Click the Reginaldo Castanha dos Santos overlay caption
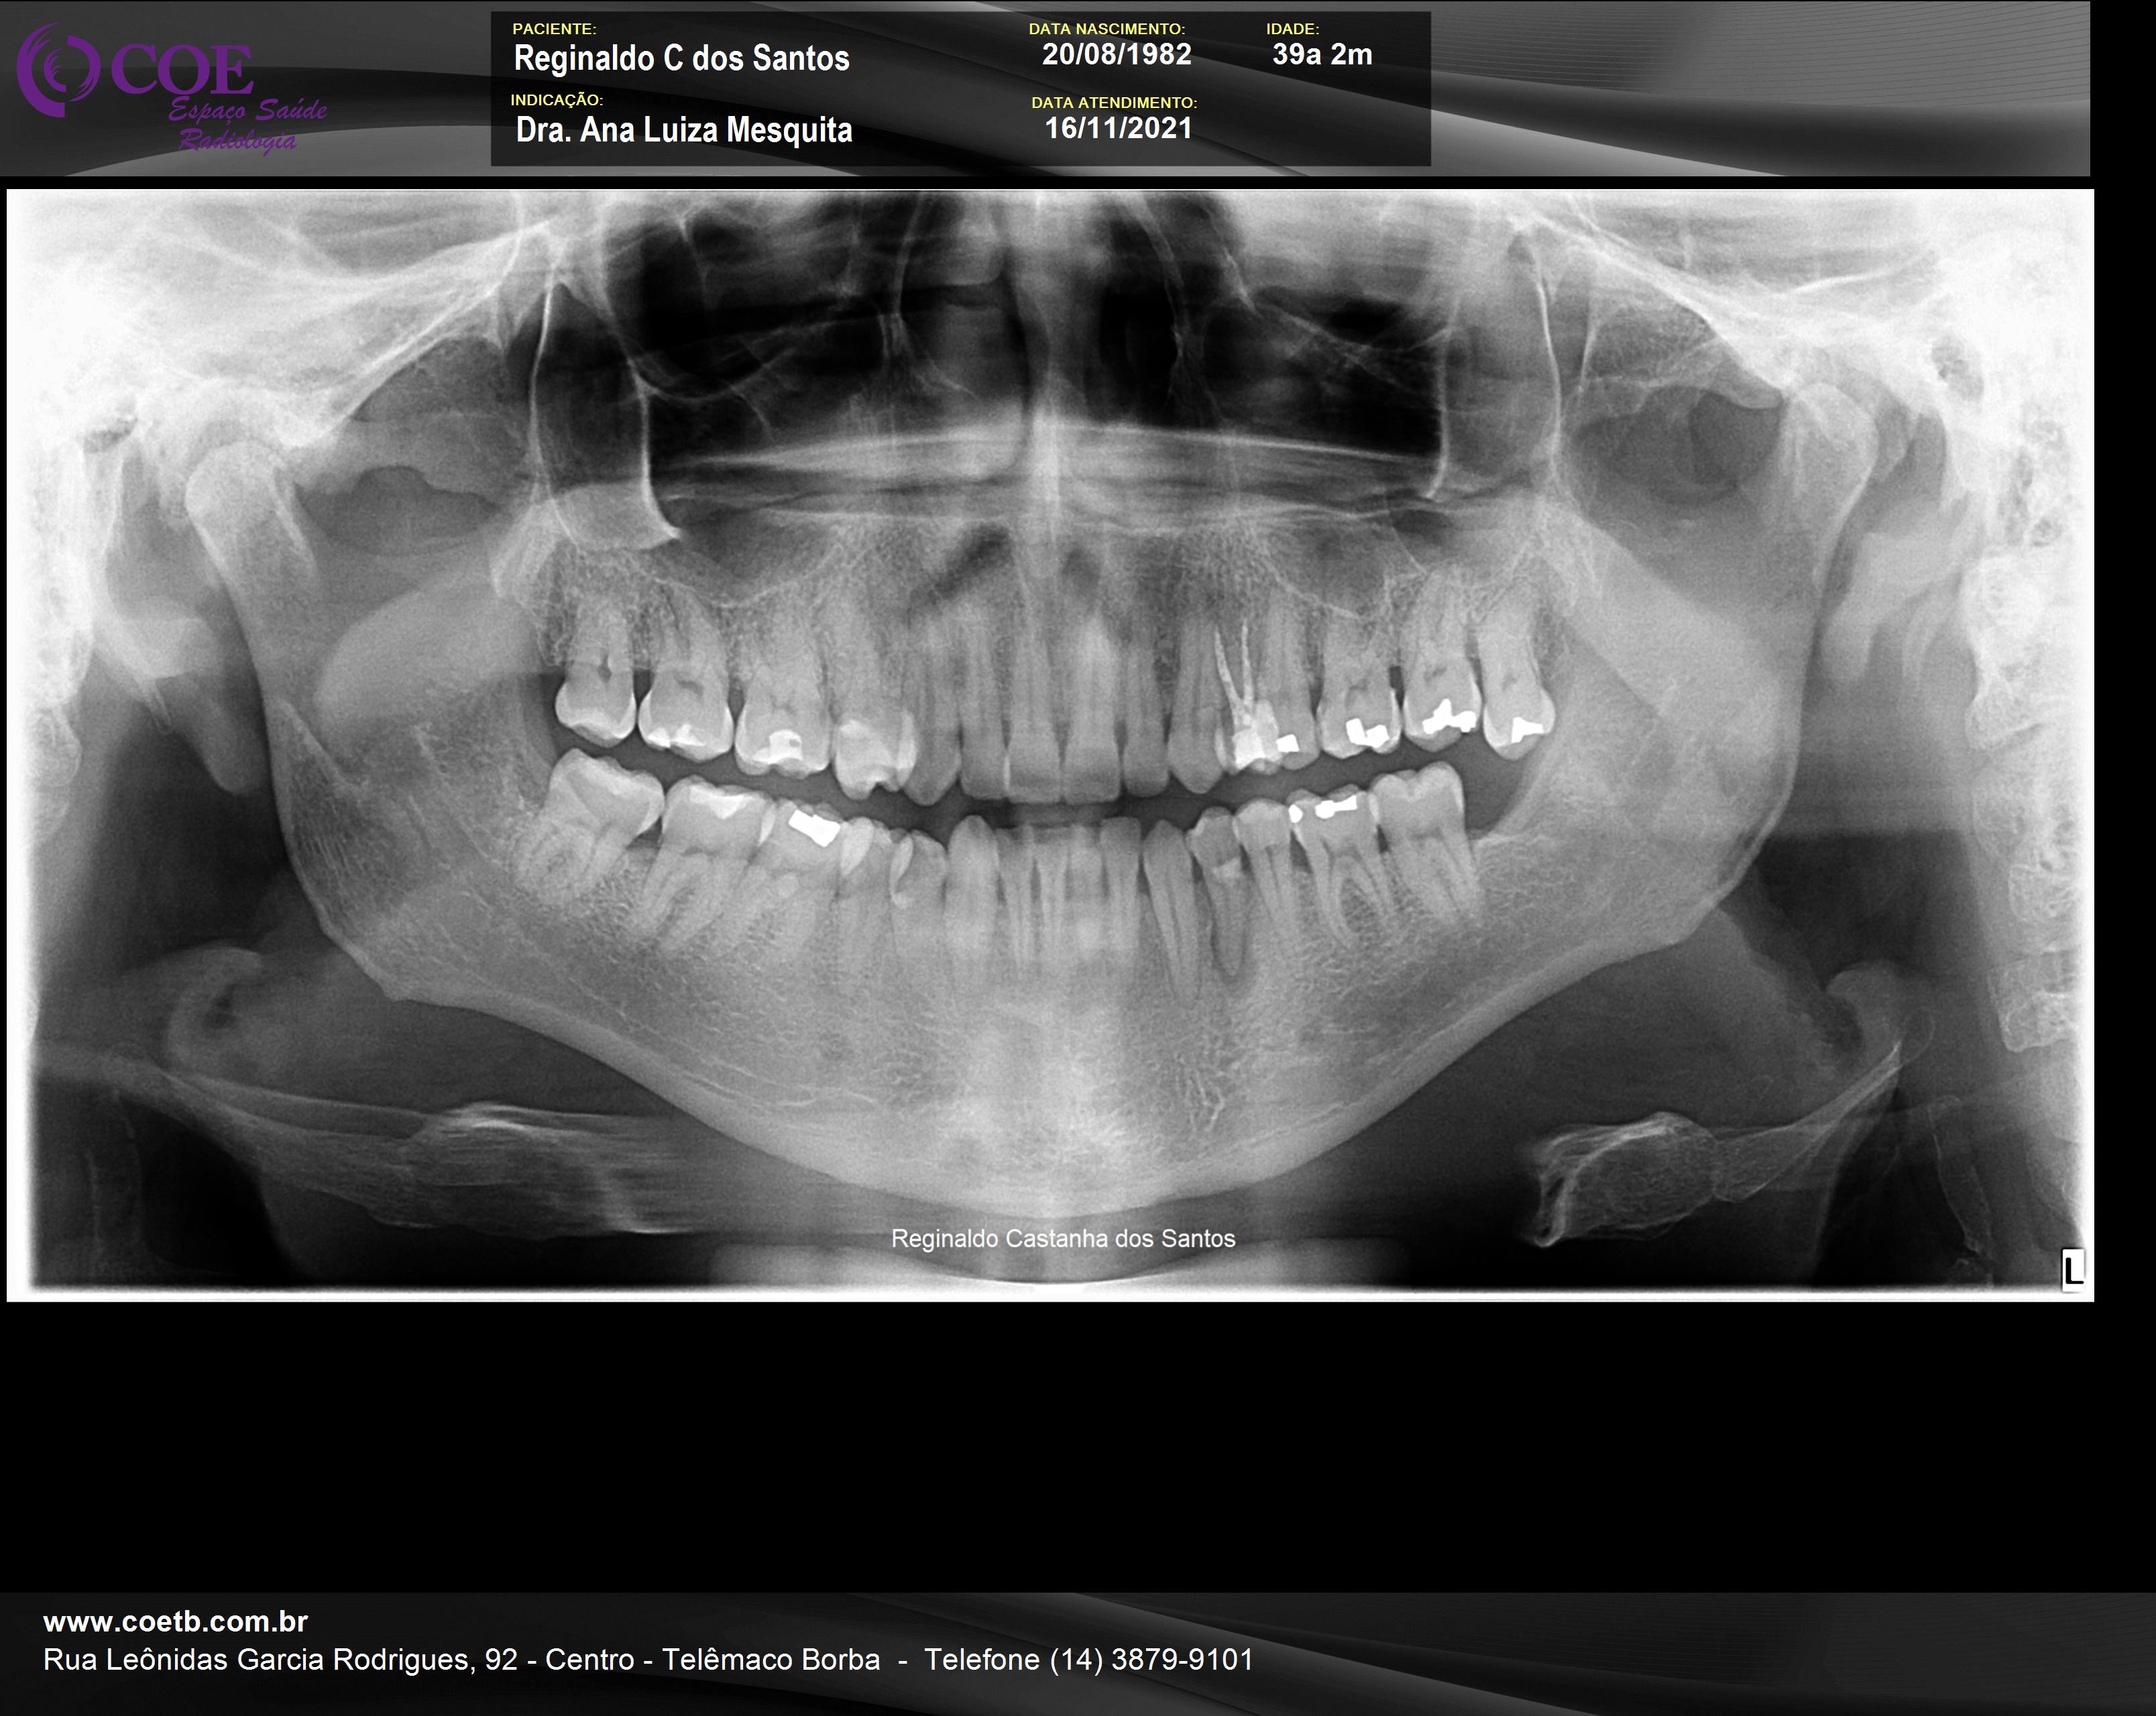 tap(1063, 1239)
